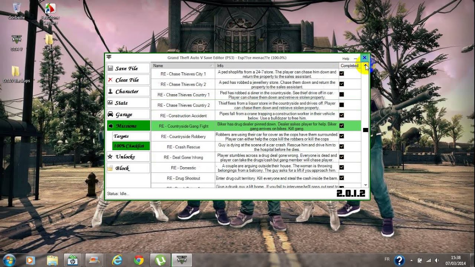Show hidden tray icons arrow
The width and height of the screenshot is (475, 267).
411,260
